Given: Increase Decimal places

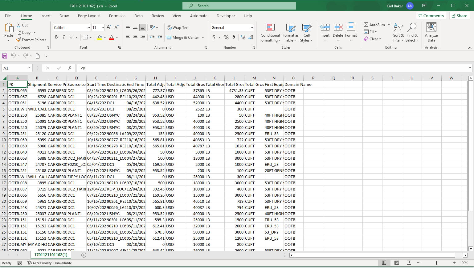Looking at the screenshot, I should [243, 37].
